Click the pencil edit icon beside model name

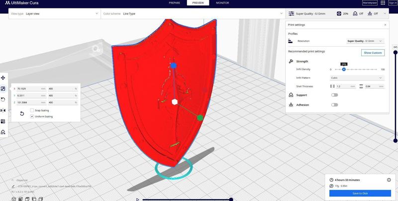click(13, 186)
